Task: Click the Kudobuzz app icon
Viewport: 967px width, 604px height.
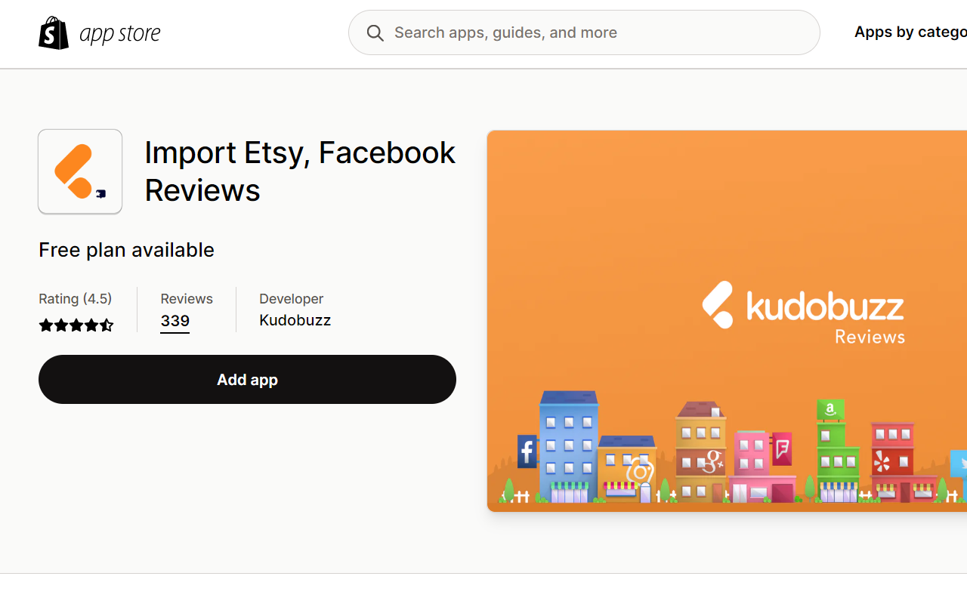Action: coord(80,171)
